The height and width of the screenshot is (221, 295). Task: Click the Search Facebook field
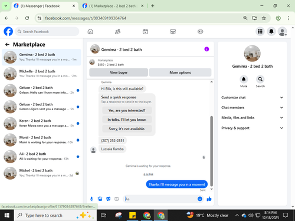pos(47,31)
